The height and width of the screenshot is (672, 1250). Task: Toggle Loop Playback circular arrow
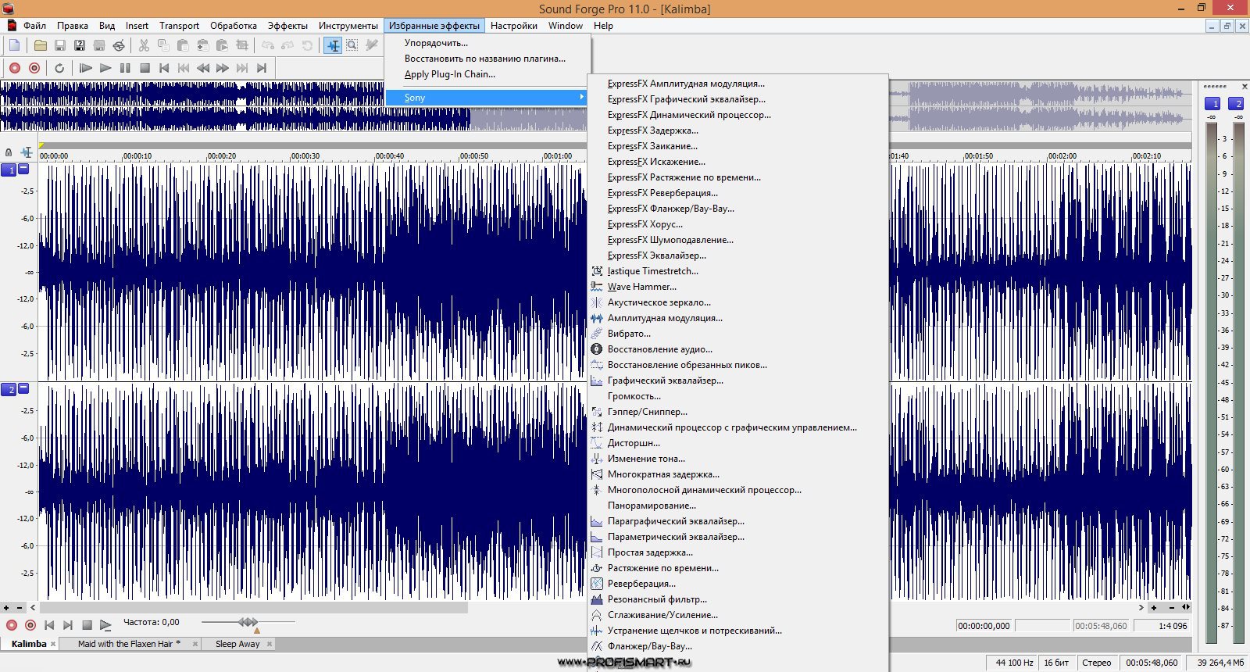point(59,68)
